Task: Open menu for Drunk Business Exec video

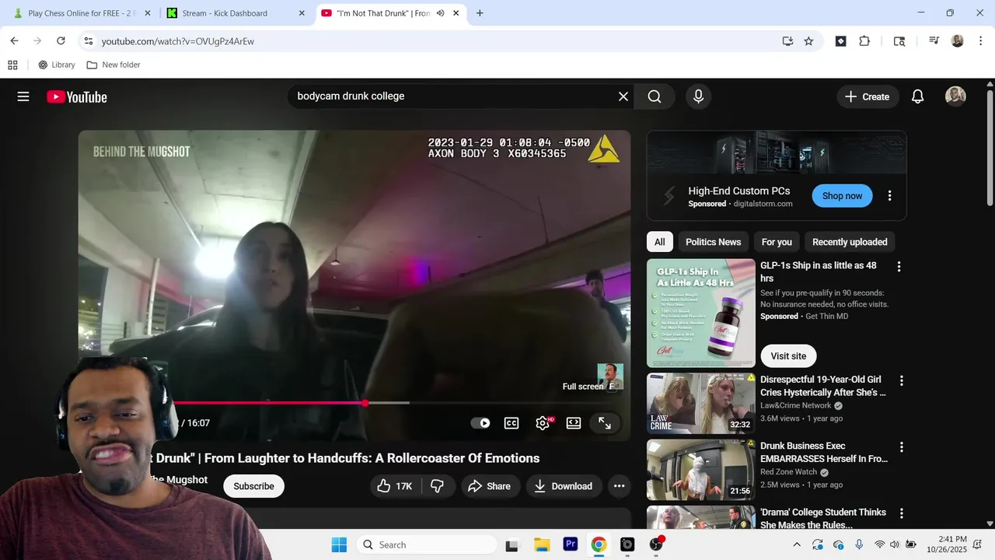Action: (x=902, y=447)
